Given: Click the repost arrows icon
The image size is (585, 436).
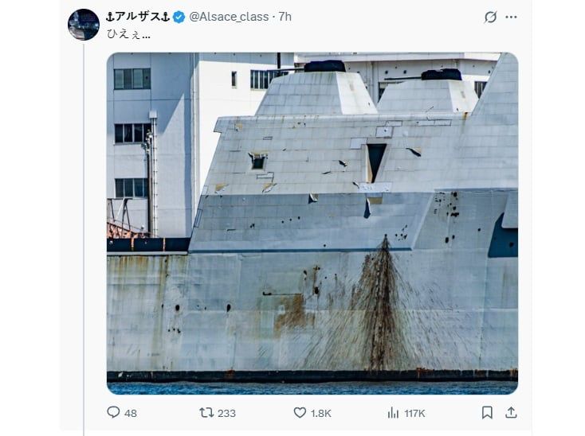Looking at the screenshot, I should (206, 412).
